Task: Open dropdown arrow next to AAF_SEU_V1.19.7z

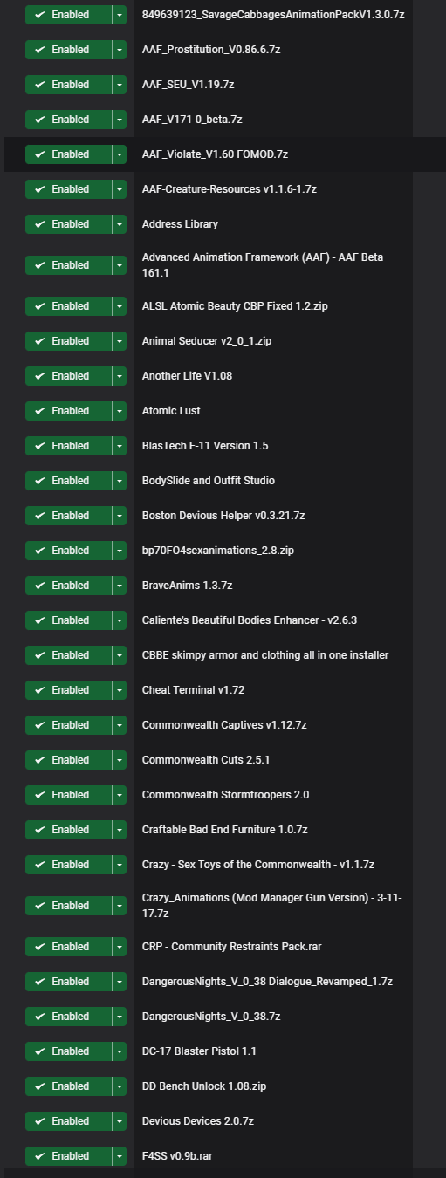Action: 120,85
